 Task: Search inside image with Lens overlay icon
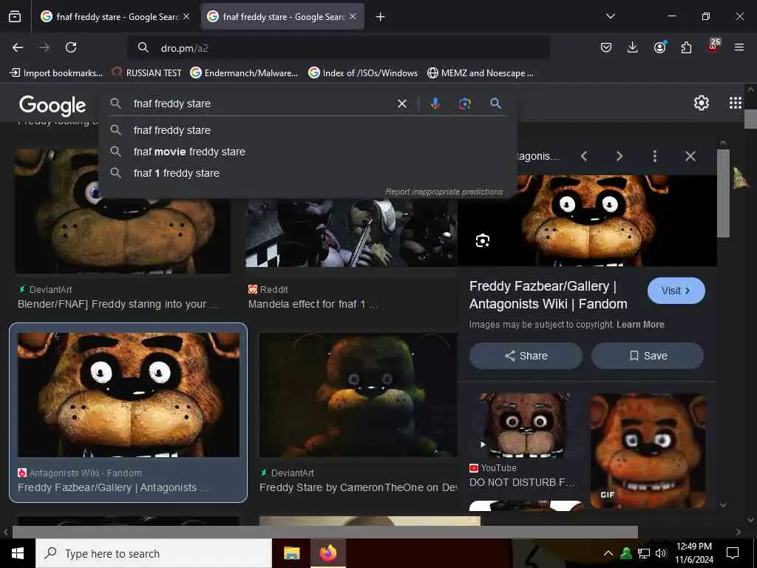[x=482, y=240]
